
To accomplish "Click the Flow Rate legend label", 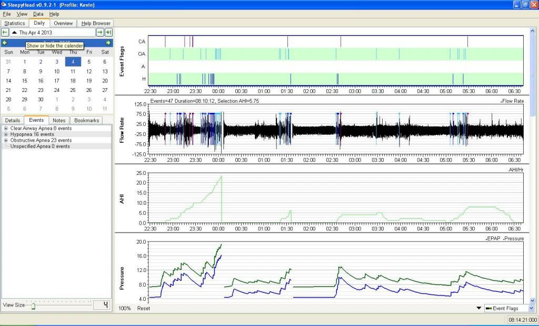I will coord(512,101).
